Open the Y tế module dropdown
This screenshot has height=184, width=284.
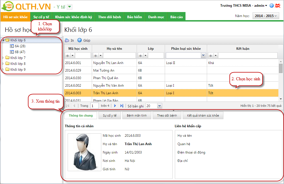point(70,7)
